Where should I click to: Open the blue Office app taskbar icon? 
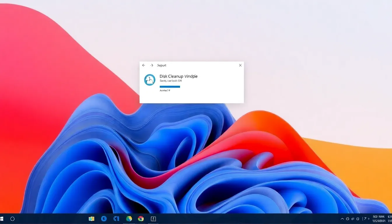tap(116, 218)
